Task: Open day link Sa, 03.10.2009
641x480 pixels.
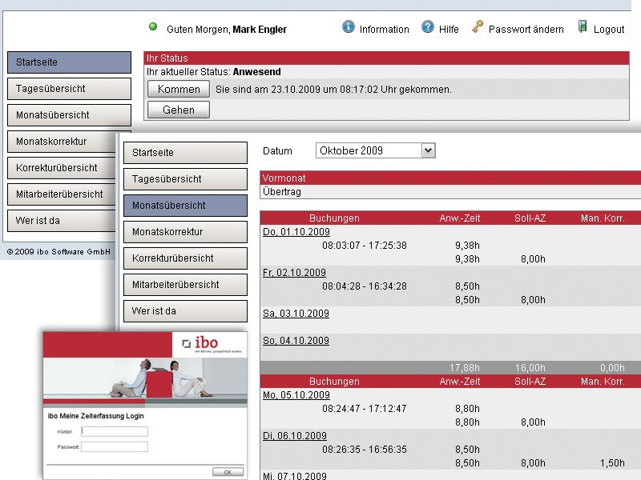Action: pyautogui.click(x=296, y=314)
